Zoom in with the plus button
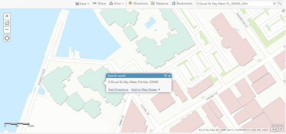This screenshot has height=134, width=286. (x=7, y=16)
